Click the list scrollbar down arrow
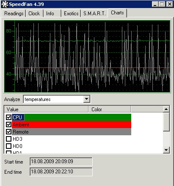The width and height of the screenshot is (174, 186). (x=166, y=150)
